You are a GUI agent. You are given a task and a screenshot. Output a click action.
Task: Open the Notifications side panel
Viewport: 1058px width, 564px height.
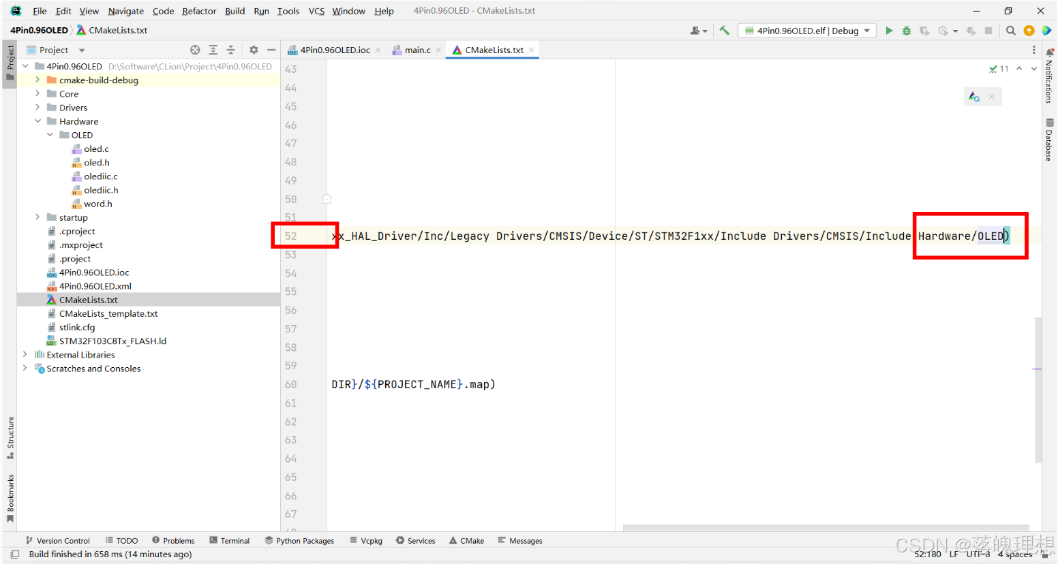(x=1050, y=76)
